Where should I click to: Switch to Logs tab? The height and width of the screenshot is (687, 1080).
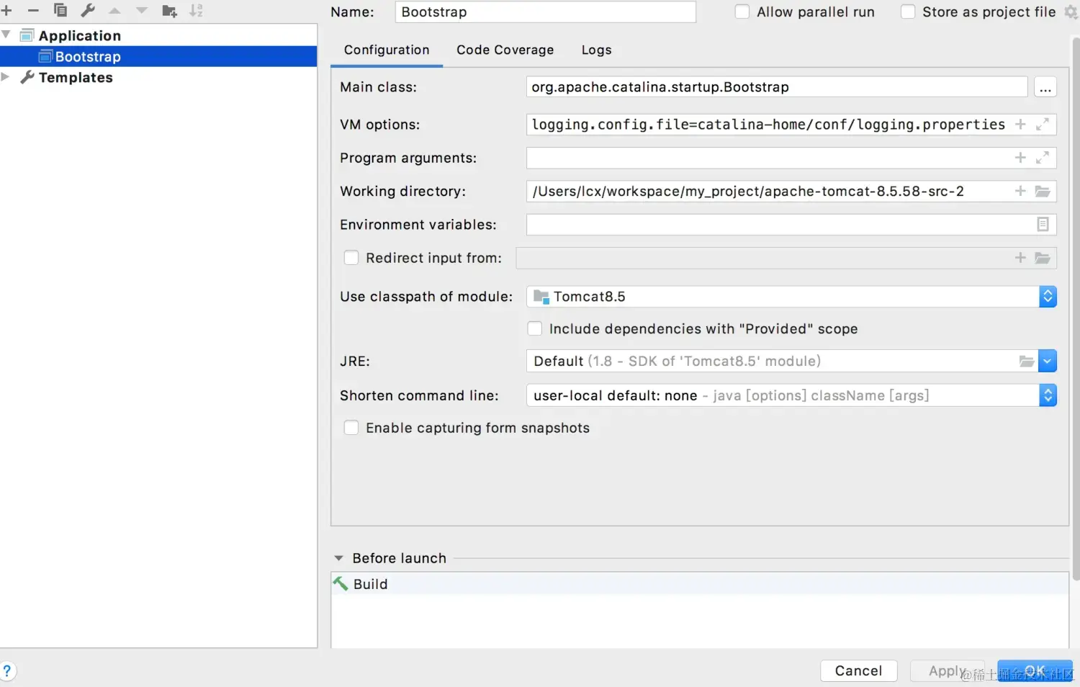pos(597,50)
